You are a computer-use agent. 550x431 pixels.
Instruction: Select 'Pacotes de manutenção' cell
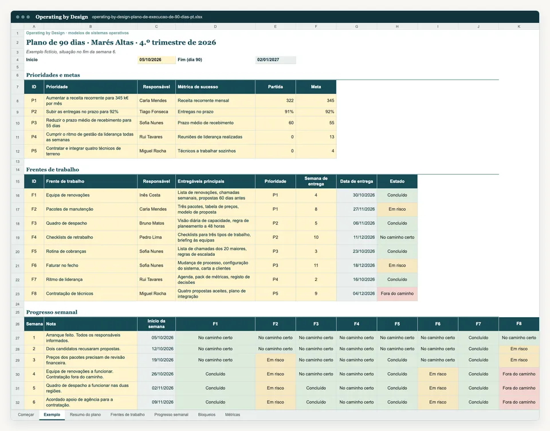pyautogui.click(x=91, y=209)
